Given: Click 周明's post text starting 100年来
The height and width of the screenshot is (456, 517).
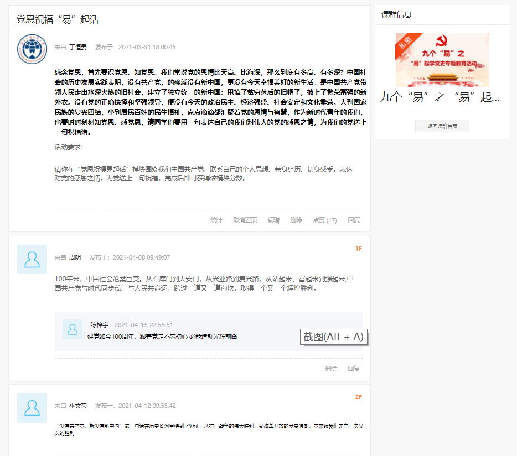Looking at the screenshot, I should (204, 283).
